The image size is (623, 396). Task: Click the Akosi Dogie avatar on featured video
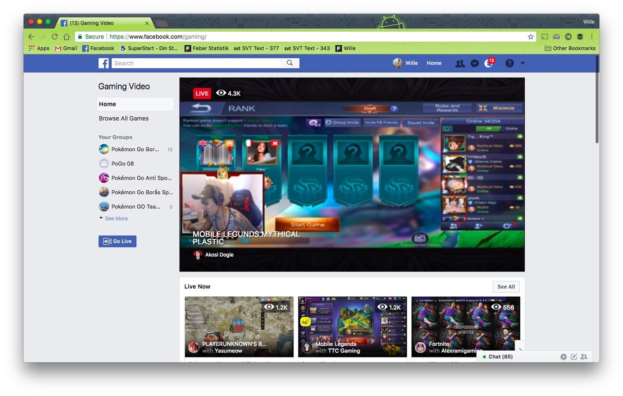[198, 254]
